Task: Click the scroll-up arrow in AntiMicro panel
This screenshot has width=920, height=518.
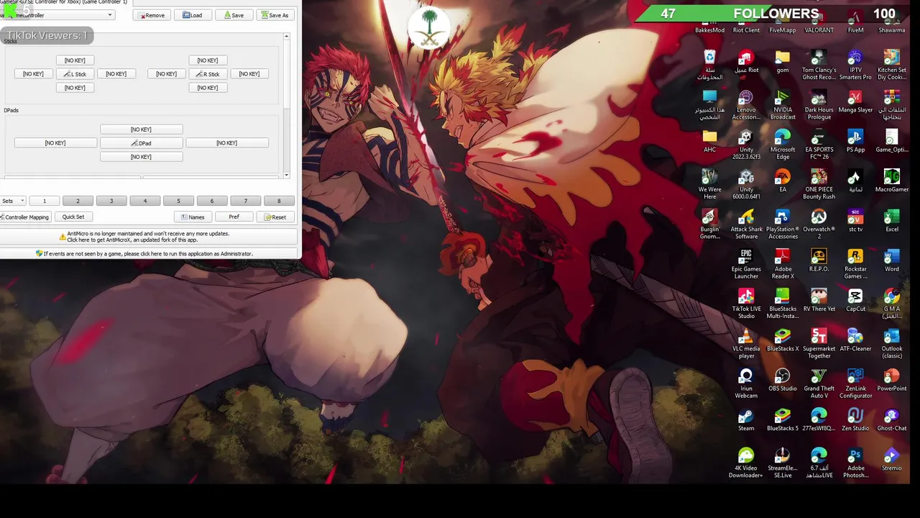Action: click(286, 37)
